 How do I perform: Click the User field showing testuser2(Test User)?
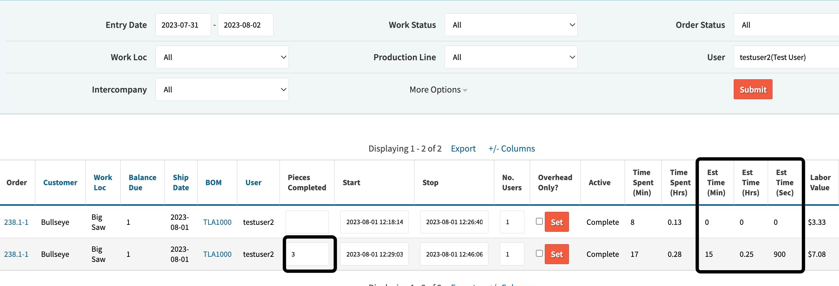point(785,57)
